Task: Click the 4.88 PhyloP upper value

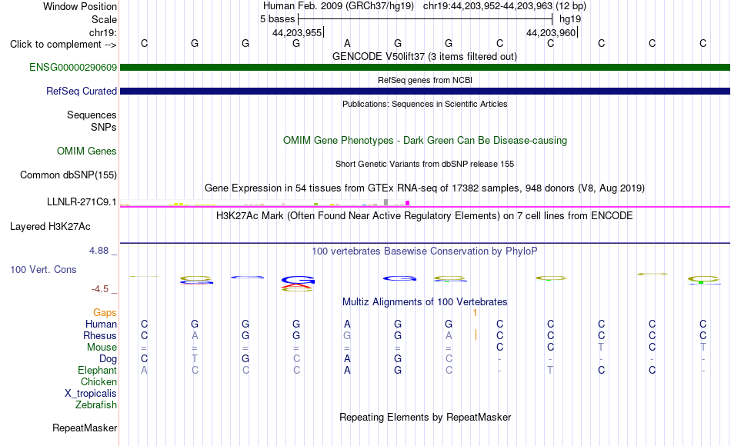Action: pyautogui.click(x=98, y=251)
